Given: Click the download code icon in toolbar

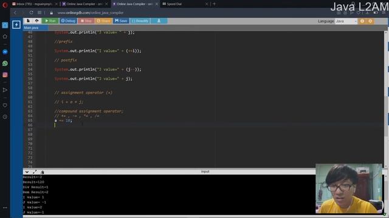Looking at the screenshot, I should (159, 21).
